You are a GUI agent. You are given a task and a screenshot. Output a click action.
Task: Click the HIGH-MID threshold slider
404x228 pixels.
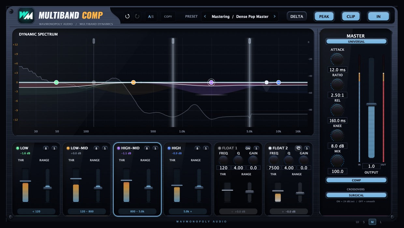pos(126,185)
